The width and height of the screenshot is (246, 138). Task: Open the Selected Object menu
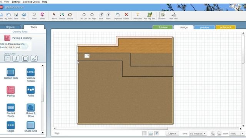pos(31,2)
